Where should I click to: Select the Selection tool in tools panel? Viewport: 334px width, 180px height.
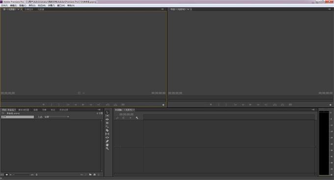click(x=108, y=112)
